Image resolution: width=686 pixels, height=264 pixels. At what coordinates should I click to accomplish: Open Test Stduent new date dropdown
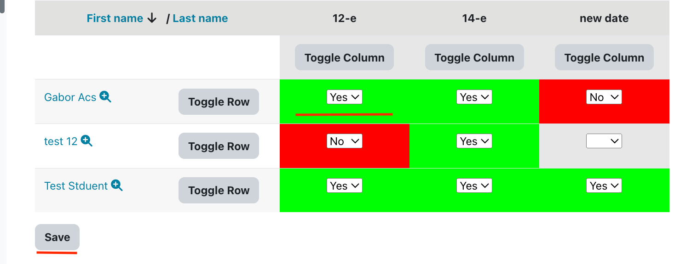pos(604,185)
